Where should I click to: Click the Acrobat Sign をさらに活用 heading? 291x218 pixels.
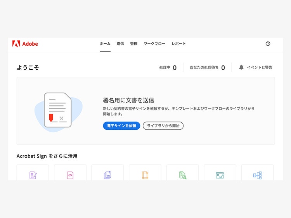point(47,156)
